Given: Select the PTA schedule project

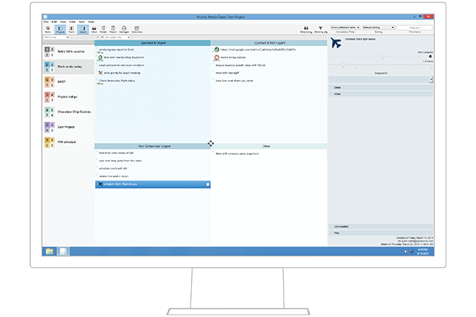Looking at the screenshot, I should (x=68, y=142).
